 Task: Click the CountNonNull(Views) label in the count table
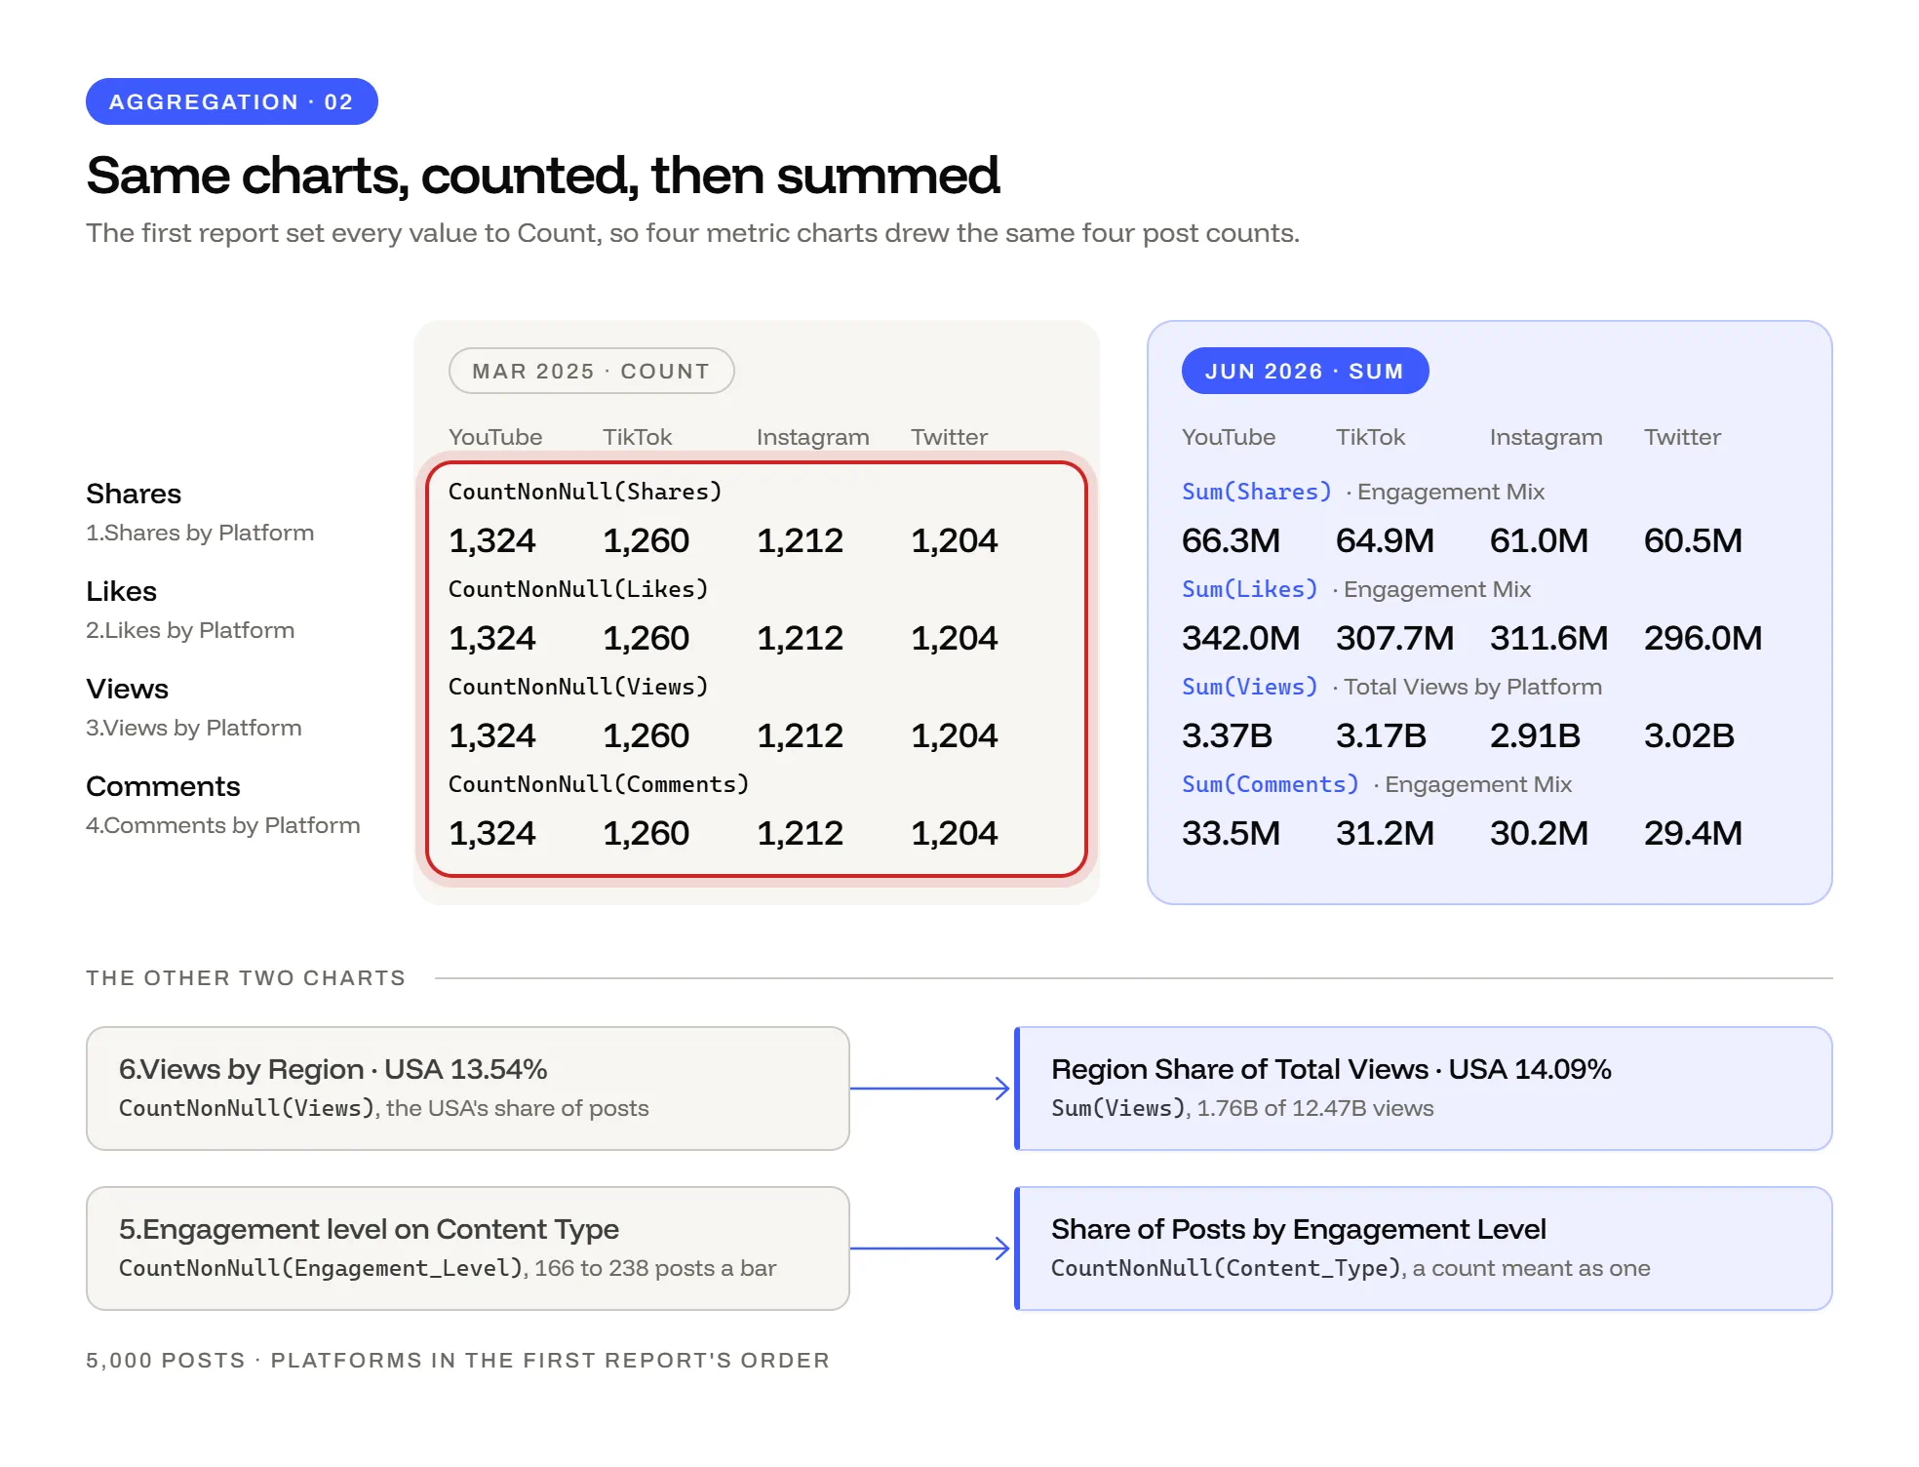(x=578, y=687)
